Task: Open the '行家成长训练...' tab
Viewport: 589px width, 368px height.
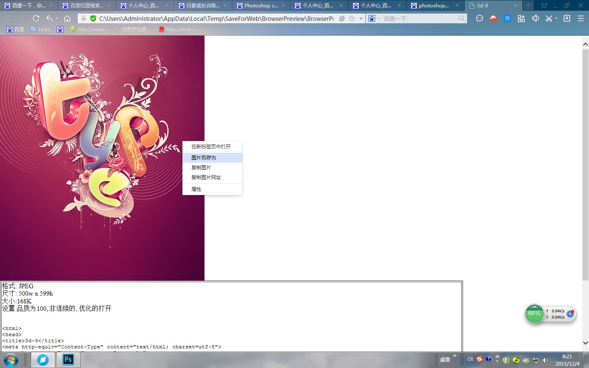Action: 203,6
